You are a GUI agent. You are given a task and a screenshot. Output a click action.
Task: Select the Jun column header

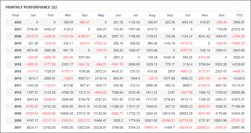point(118,15)
